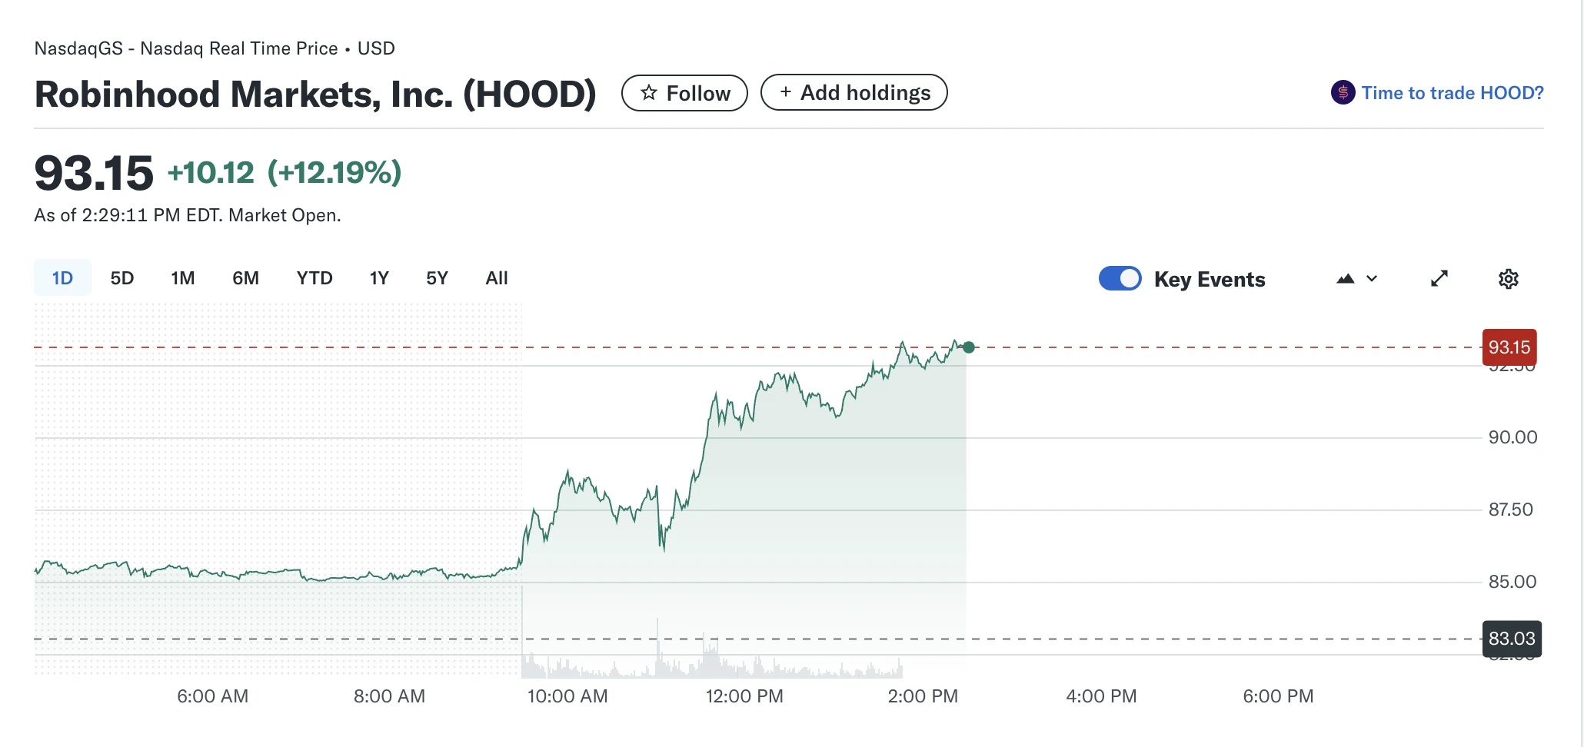This screenshot has height=747, width=1584.
Task: Toggle Key Events off then verify switch state
Action: point(1120,278)
